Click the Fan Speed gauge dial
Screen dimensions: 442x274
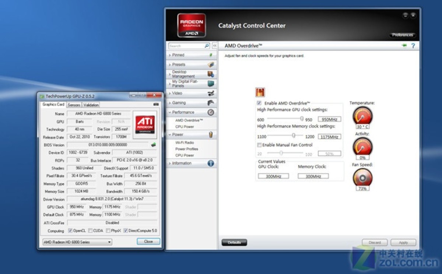(x=362, y=178)
